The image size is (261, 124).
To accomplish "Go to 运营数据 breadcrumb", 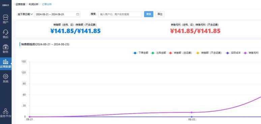I will pyautogui.click(x=20, y=4).
